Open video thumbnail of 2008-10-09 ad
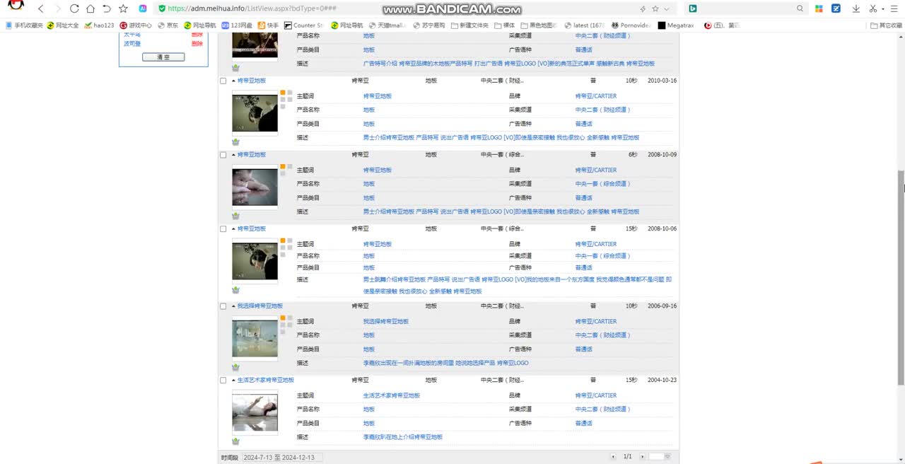 pos(255,187)
